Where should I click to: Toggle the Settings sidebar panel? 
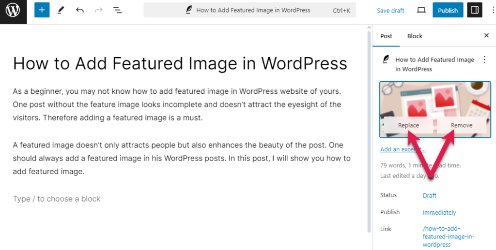(475, 10)
